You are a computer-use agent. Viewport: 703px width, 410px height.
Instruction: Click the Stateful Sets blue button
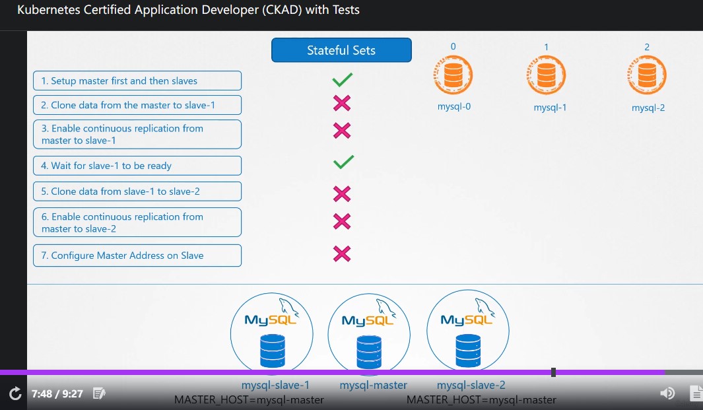click(341, 50)
